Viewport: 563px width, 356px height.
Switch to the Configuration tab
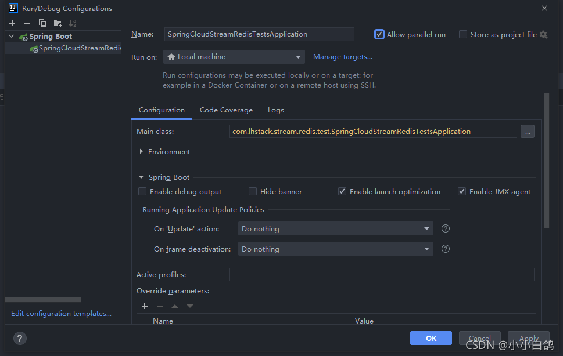click(162, 110)
